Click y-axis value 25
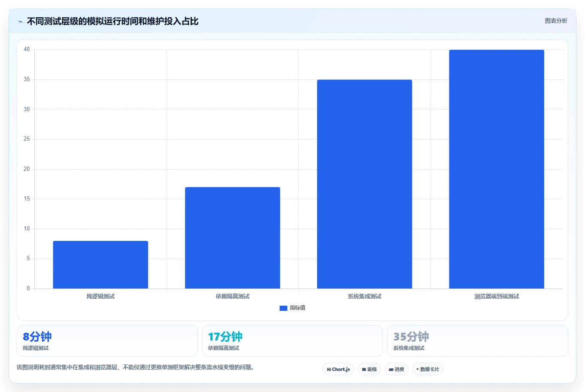The height and width of the screenshot is (392, 585). [27, 139]
